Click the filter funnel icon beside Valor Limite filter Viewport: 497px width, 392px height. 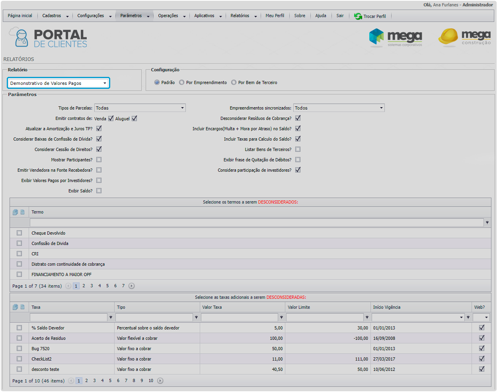(x=367, y=318)
